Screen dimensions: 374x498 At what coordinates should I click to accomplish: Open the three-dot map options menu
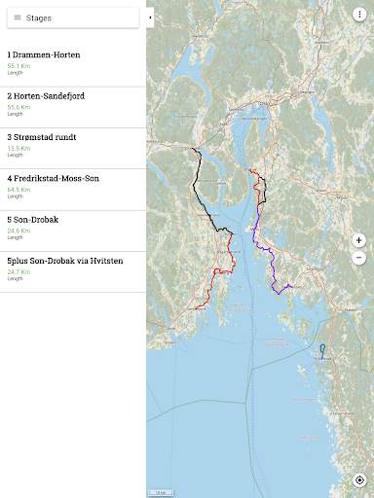(x=359, y=15)
